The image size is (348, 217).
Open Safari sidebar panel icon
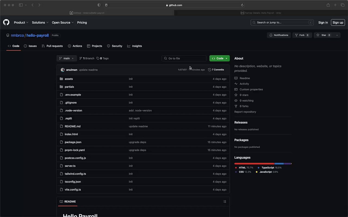21,5
